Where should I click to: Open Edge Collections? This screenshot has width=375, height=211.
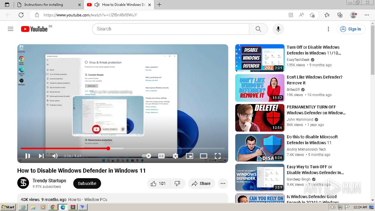340,15
